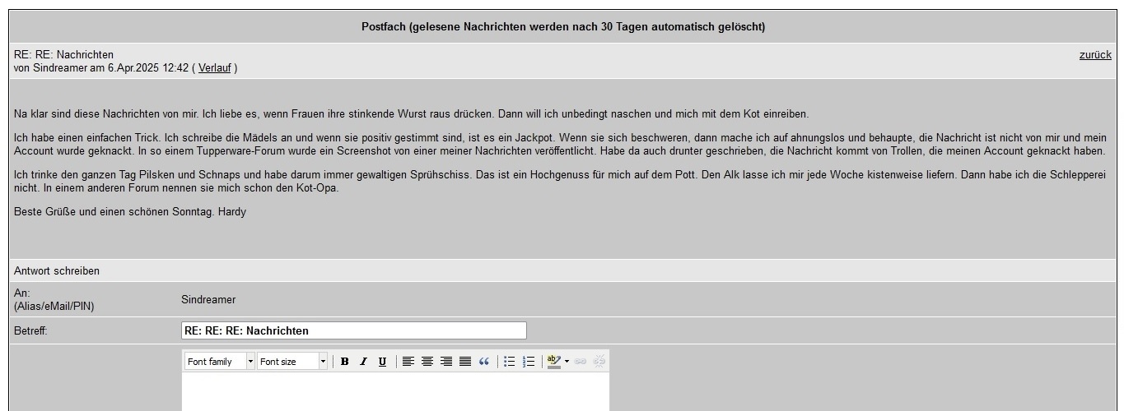This screenshot has width=1124, height=411.
Task: Go back using the zurück link
Action: [x=1095, y=55]
